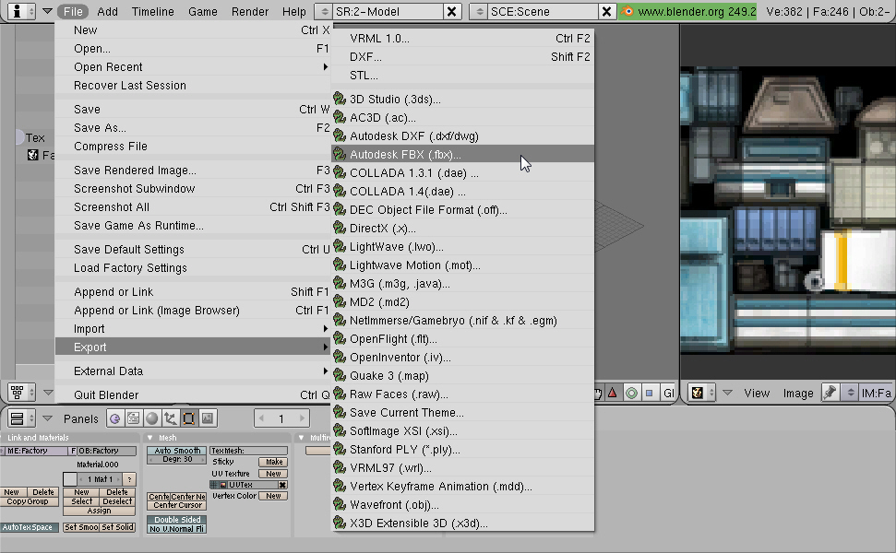Click the Set Solid button
This screenshot has width=896, height=553.
pyautogui.click(x=118, y=527)
